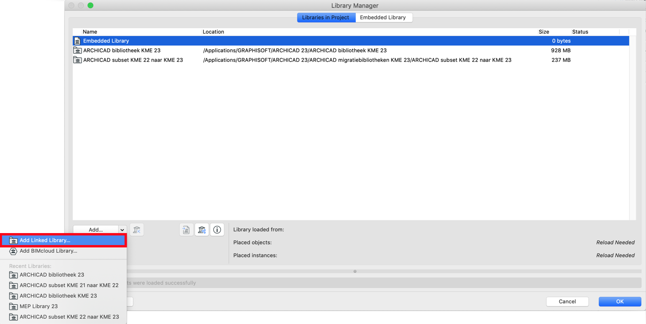
Task: Pick recent ARCHICAD subset KME 21 naar KME 22
Action: 64,285
